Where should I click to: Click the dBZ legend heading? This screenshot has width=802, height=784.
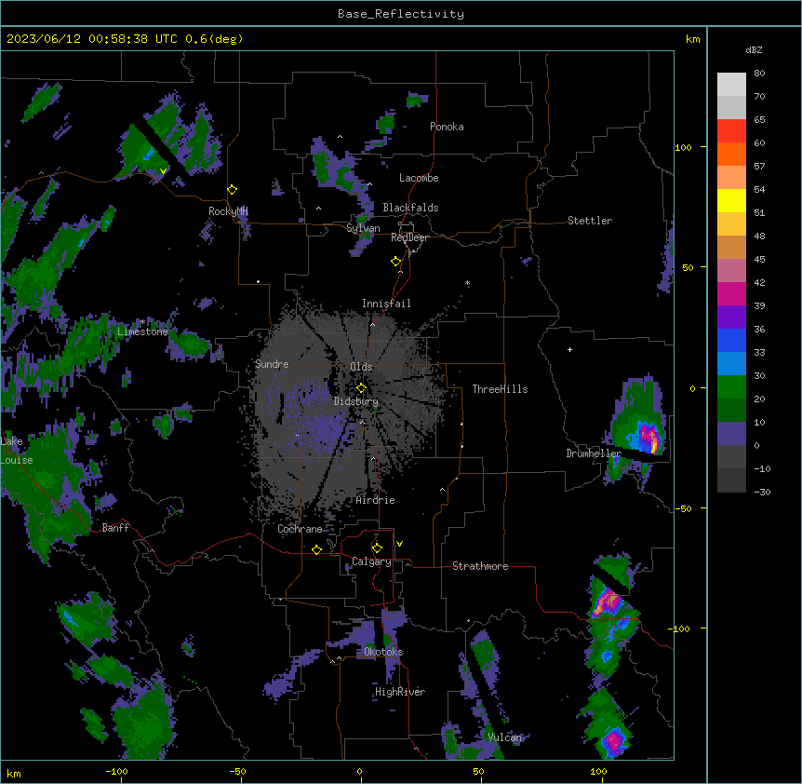pyautogui.click(x=754, y=50)
